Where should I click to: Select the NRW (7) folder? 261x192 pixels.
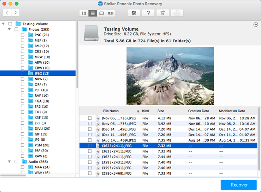click(41, 79)
